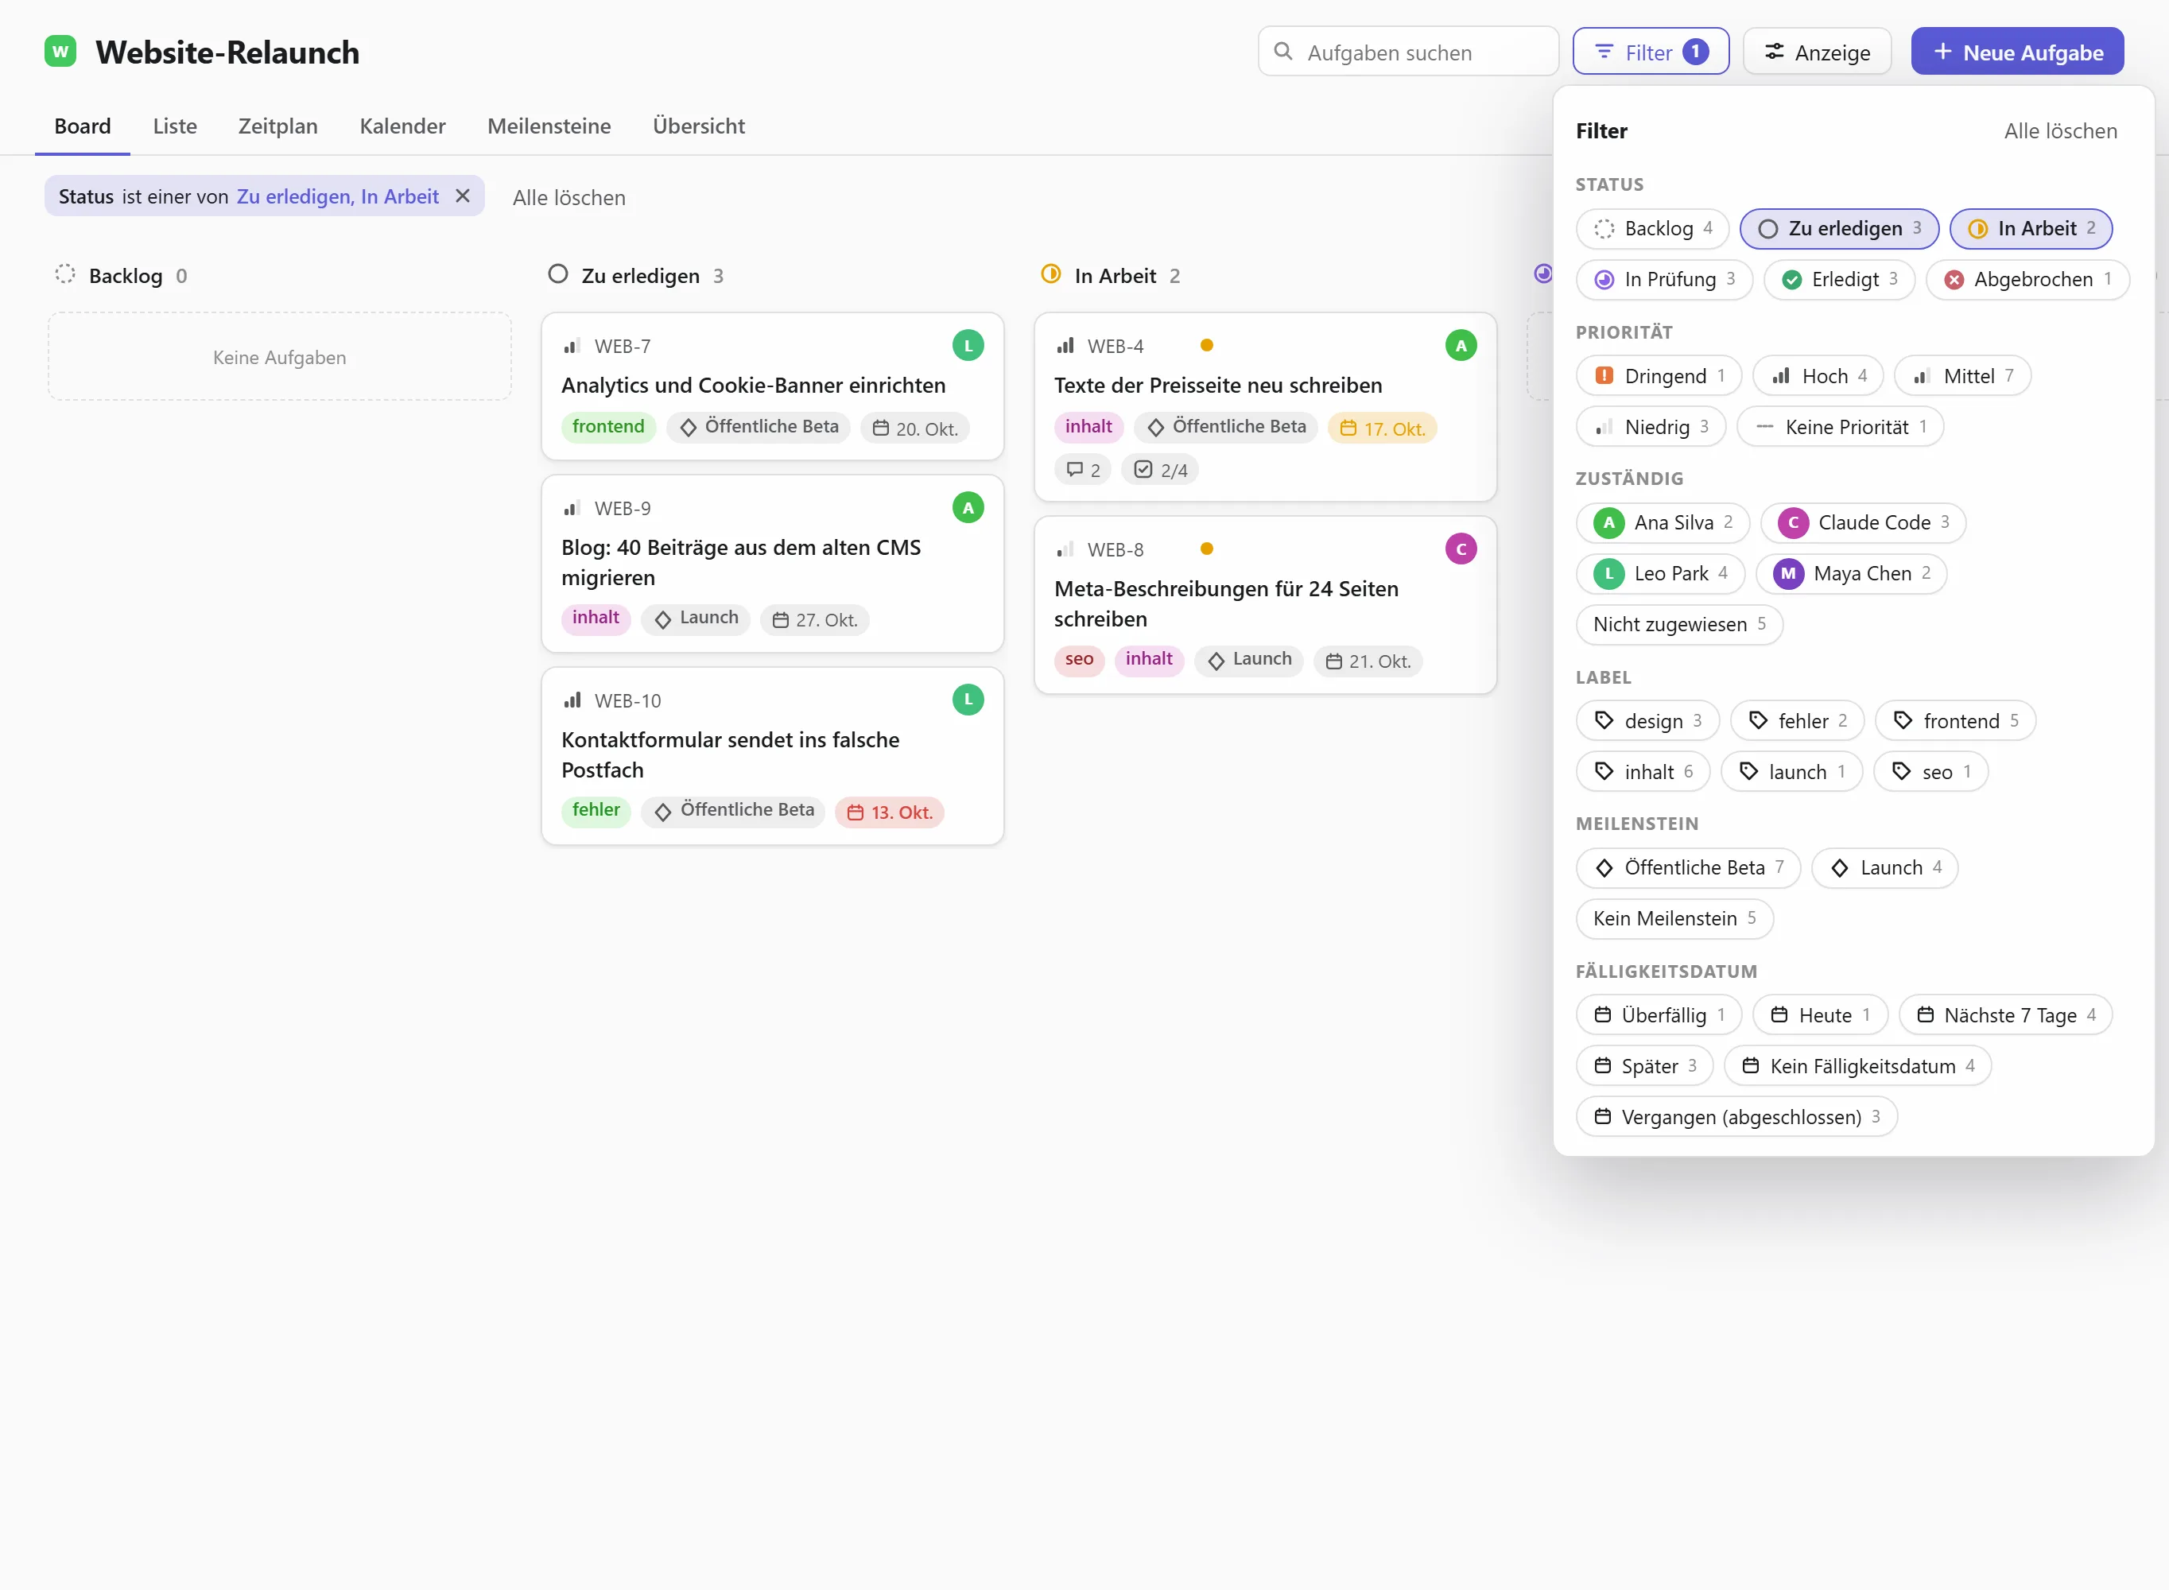Open the Kalender tab
This screenshot has width=2169, height=1590.
pyautogui.click(x=402, y=126)
